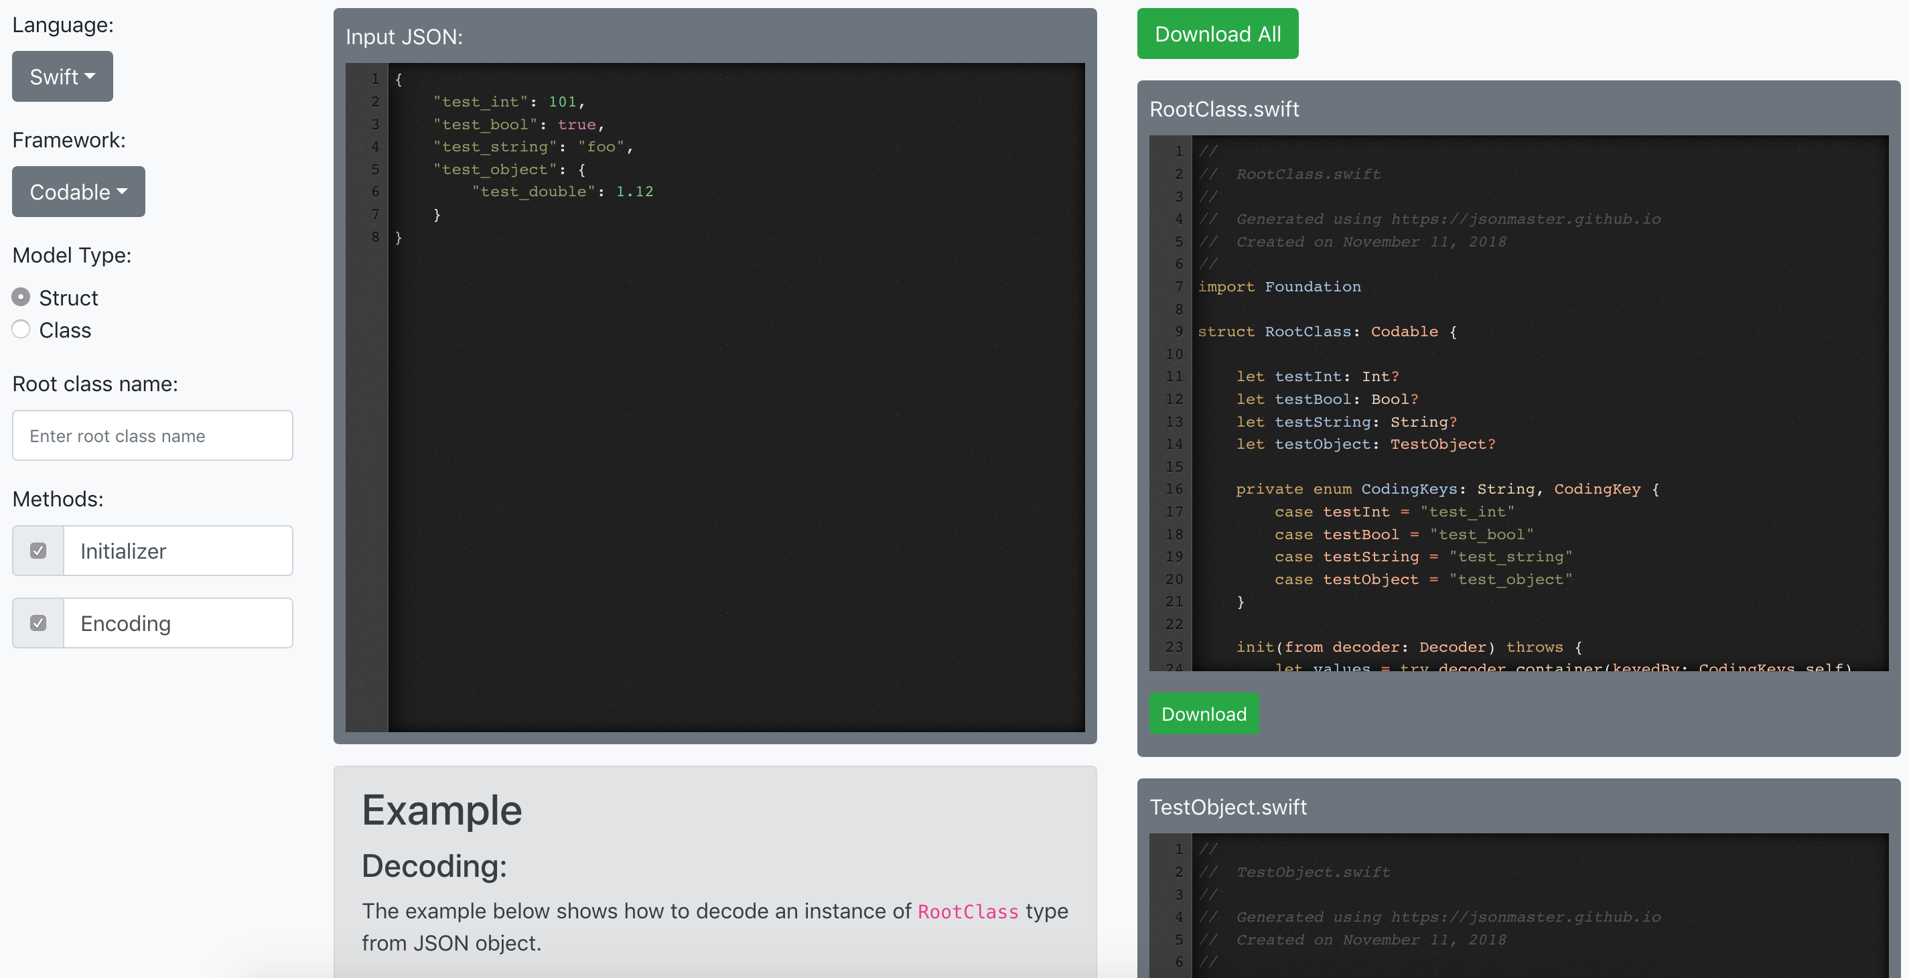
Task: Click the pink RootClass code text
Action: (968, 911)
